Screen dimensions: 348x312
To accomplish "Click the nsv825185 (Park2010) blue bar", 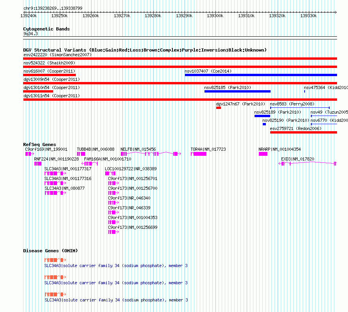I will tap(237, 91).
